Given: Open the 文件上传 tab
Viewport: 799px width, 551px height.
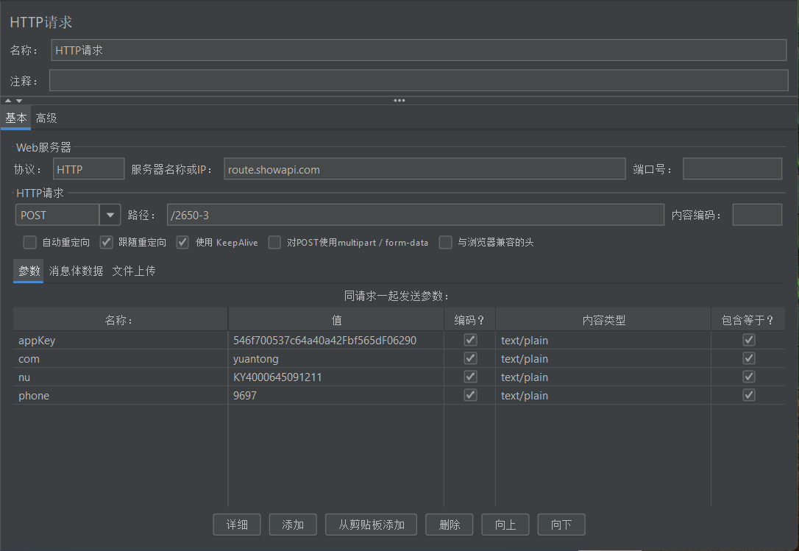Looking at the screenshot, I should pos(133,271).
